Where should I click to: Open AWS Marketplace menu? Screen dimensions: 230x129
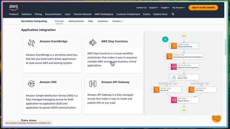click(104, 14)
